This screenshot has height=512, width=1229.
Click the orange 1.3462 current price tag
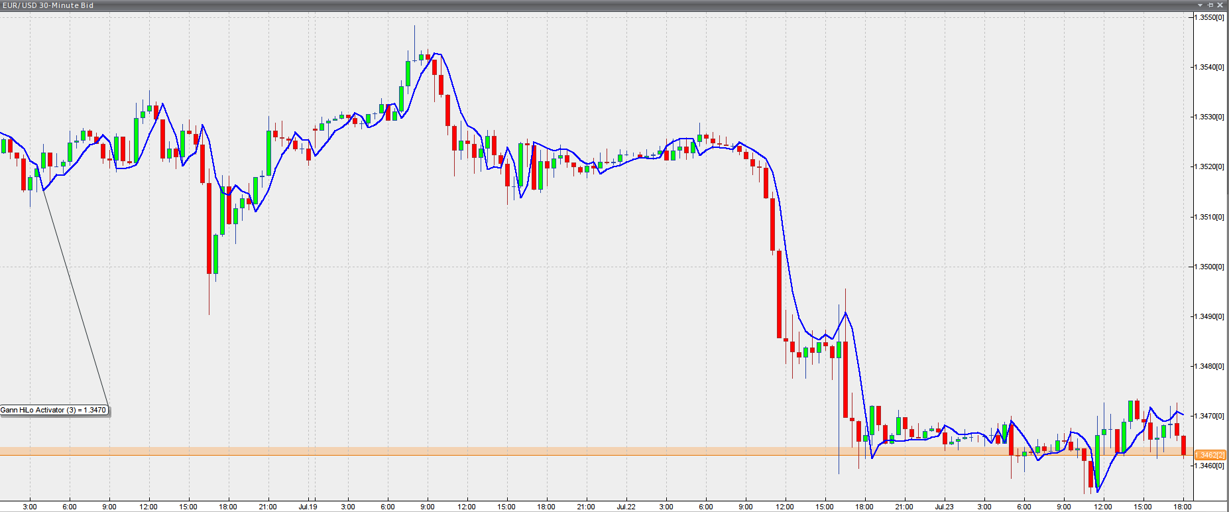click(1210, 455)
